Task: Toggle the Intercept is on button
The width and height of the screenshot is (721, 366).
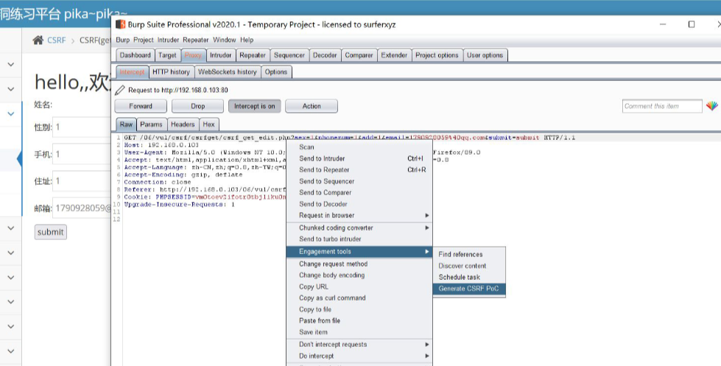Action: point(254,106)
